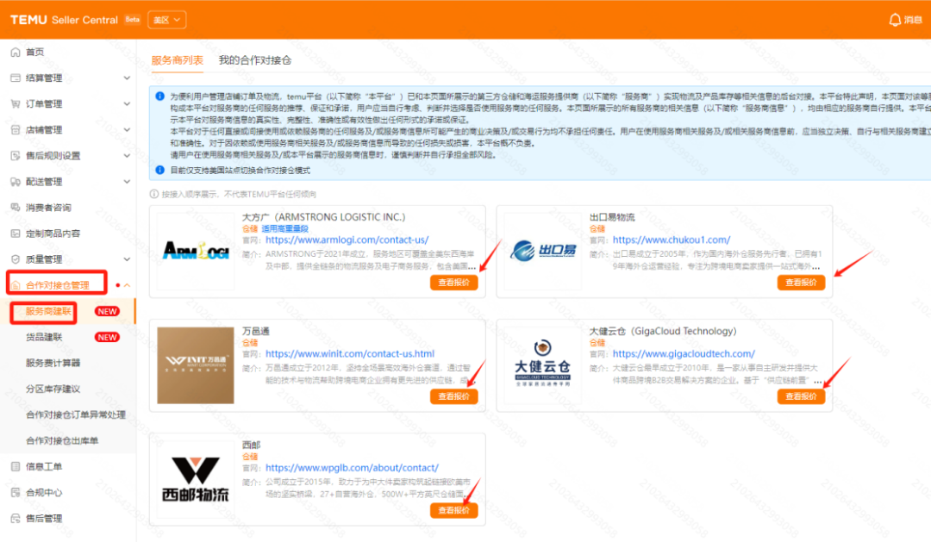Open 服务费计算器 submenu item

click(53, 363)
